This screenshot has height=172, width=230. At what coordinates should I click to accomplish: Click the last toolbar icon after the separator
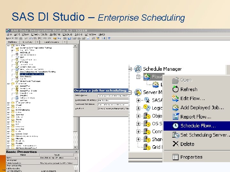click(x=109, y=38)
